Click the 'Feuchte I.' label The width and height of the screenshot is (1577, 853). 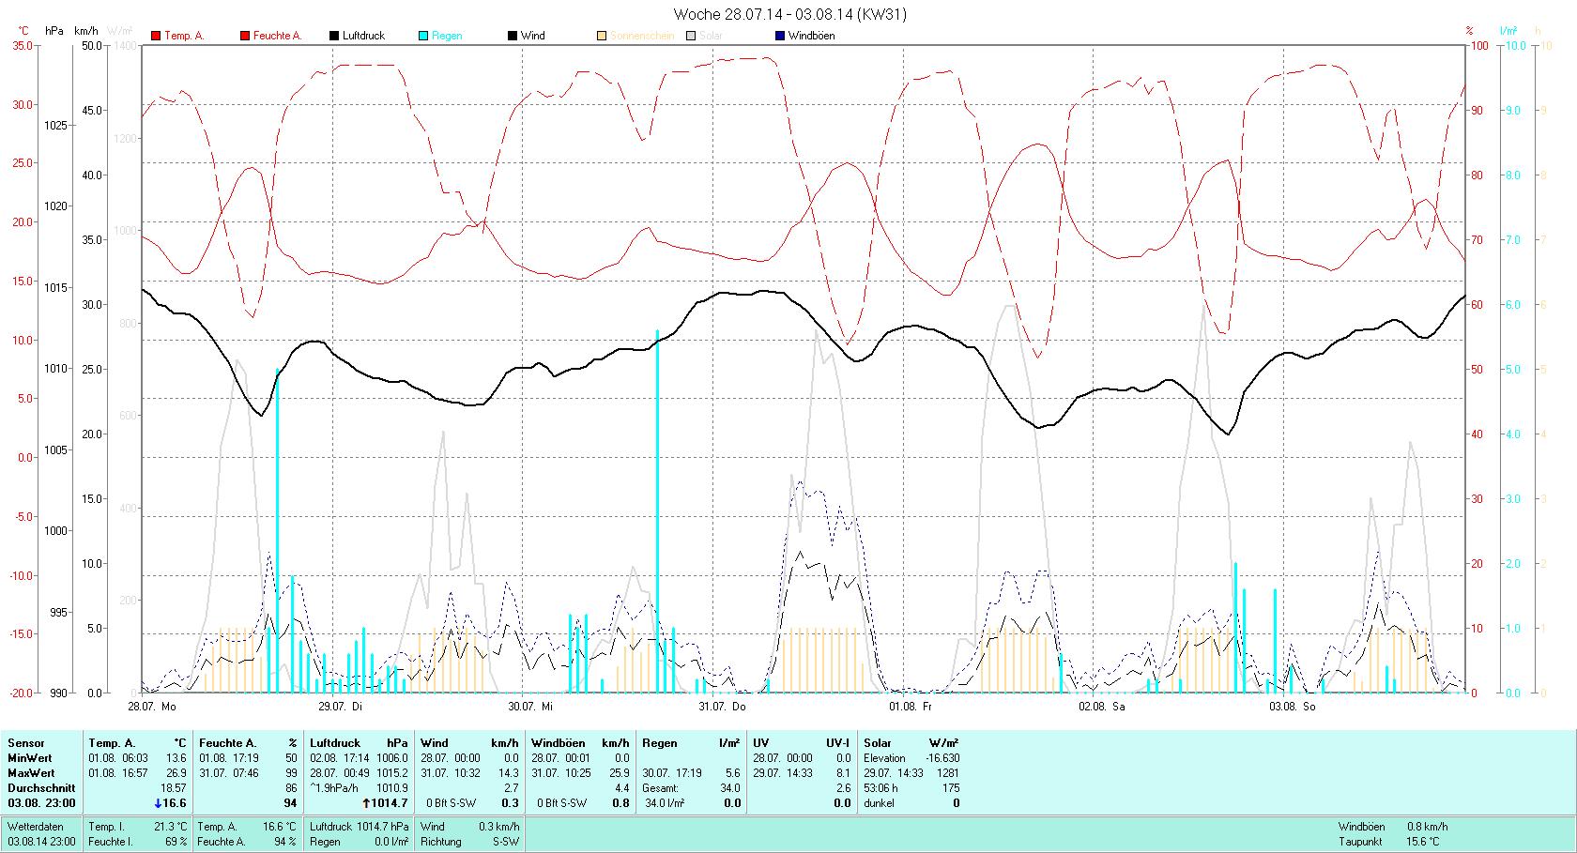(x=110, y=842)
